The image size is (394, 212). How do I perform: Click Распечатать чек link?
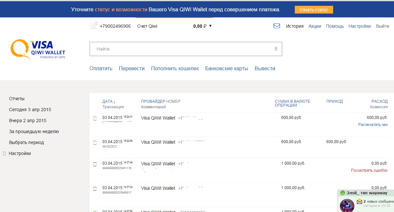(373, 125)
